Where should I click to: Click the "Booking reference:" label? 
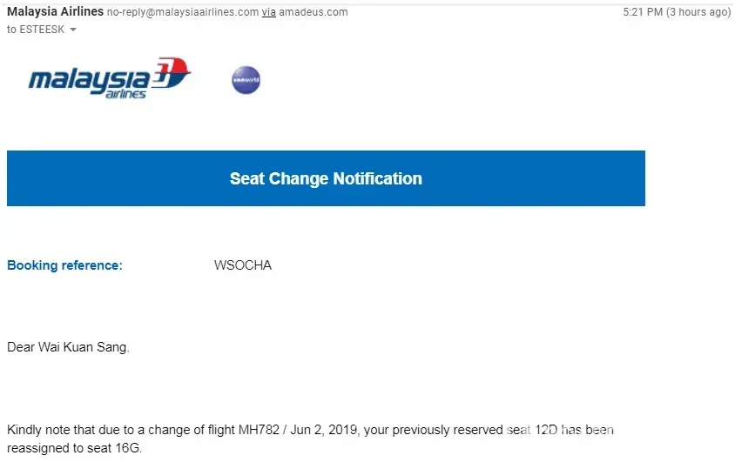click(64, 265)
